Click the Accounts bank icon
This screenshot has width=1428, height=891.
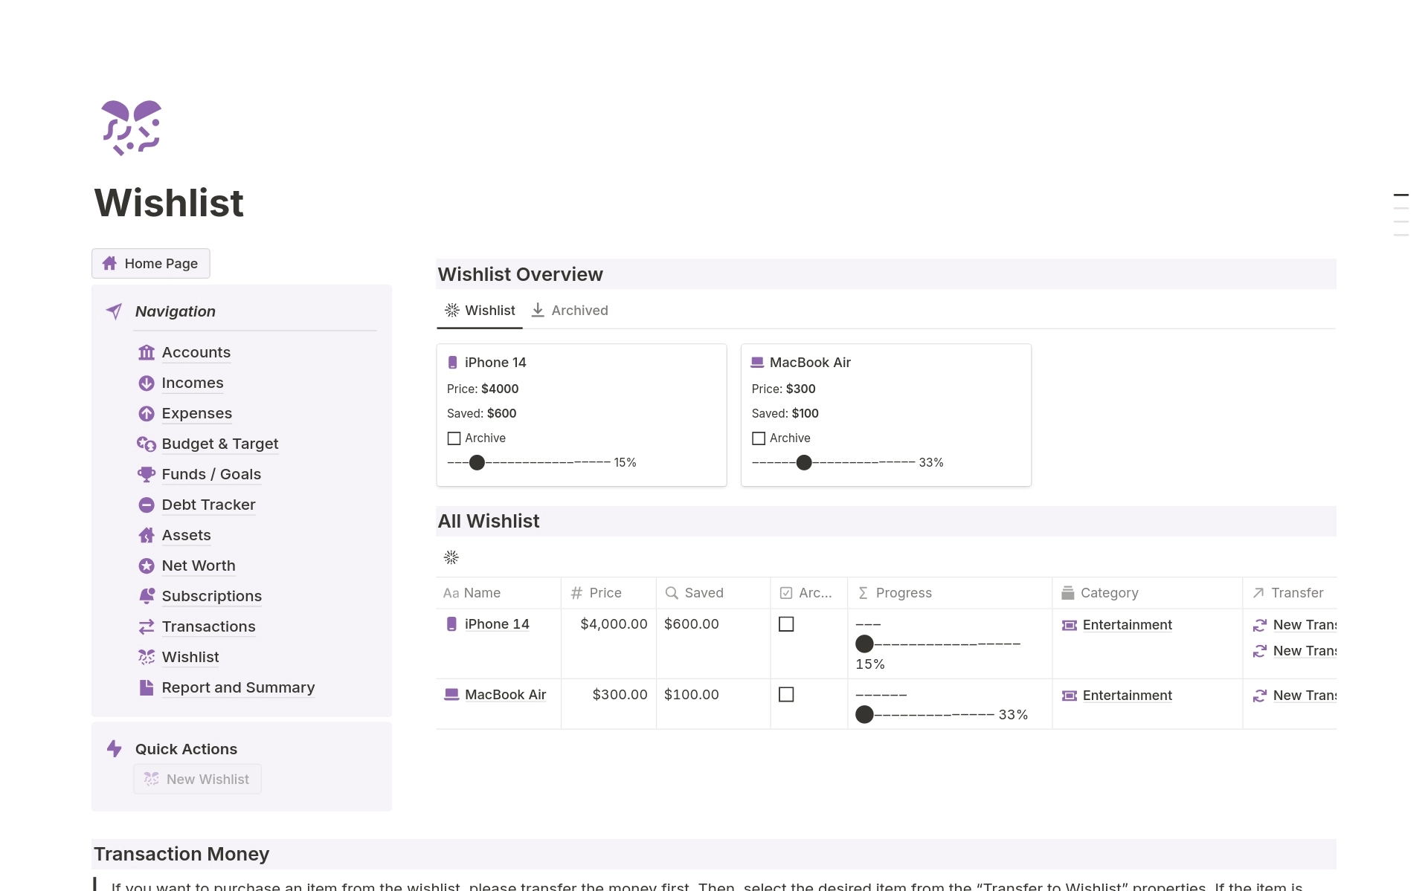tap(147, 352)
